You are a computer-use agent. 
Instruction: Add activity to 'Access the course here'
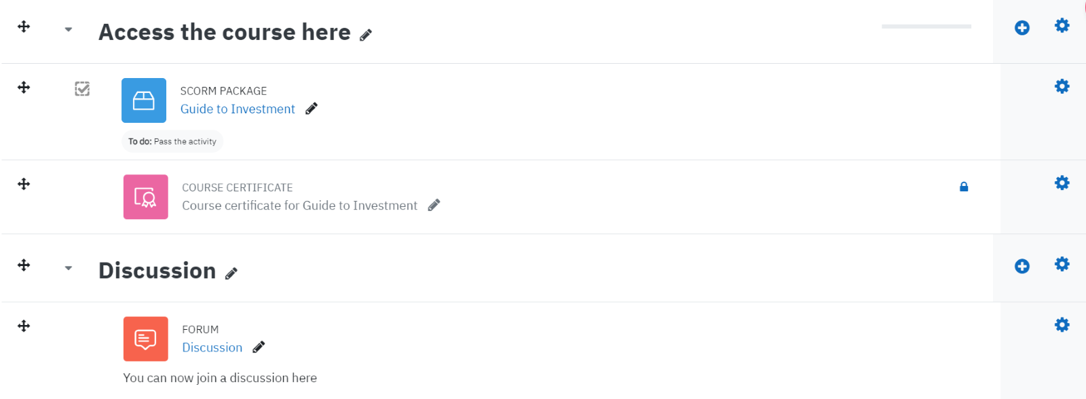tap(1022, 28)
